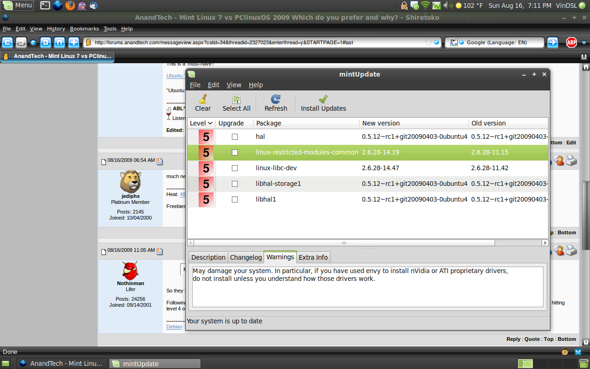The image size is (590, 369).
Task: Click the Adblock Plus ABP icon
Action: (x=572, y=42)
